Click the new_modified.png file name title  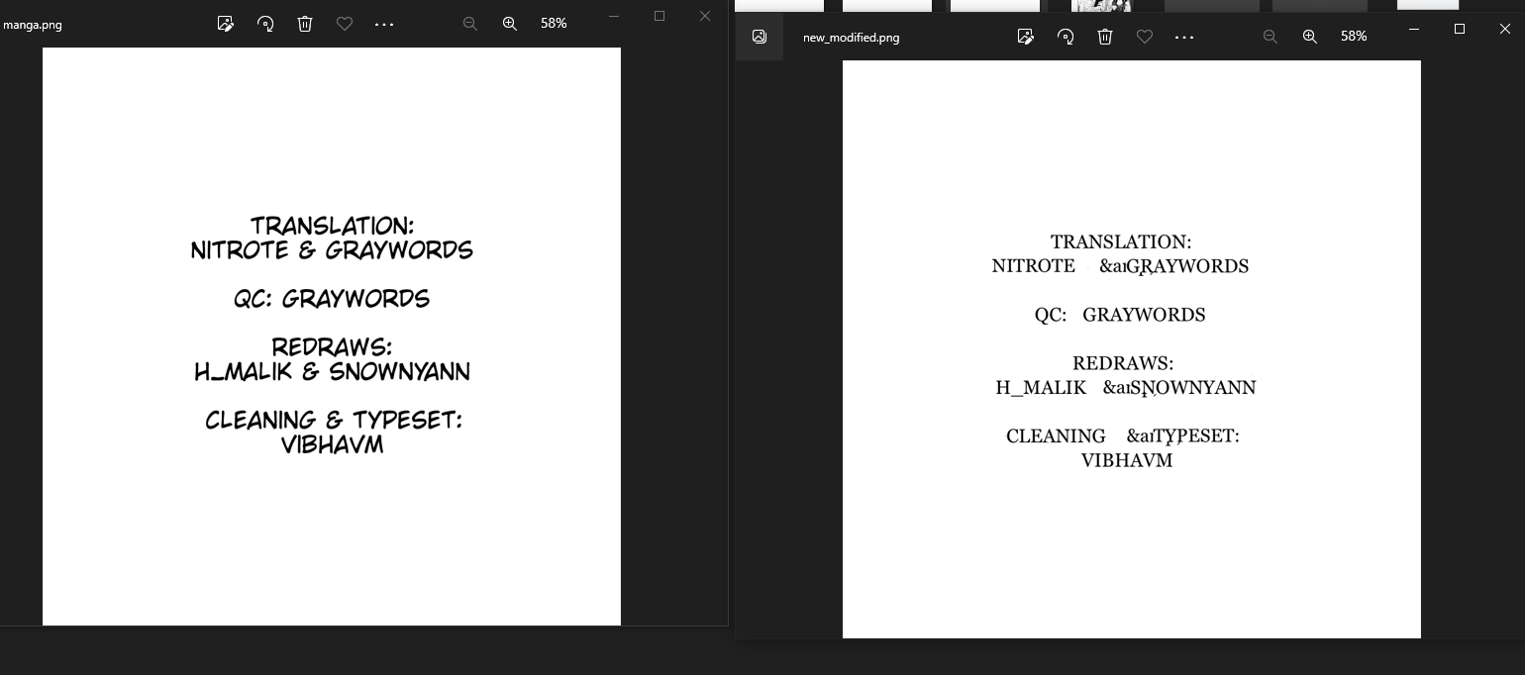point(852,38)
